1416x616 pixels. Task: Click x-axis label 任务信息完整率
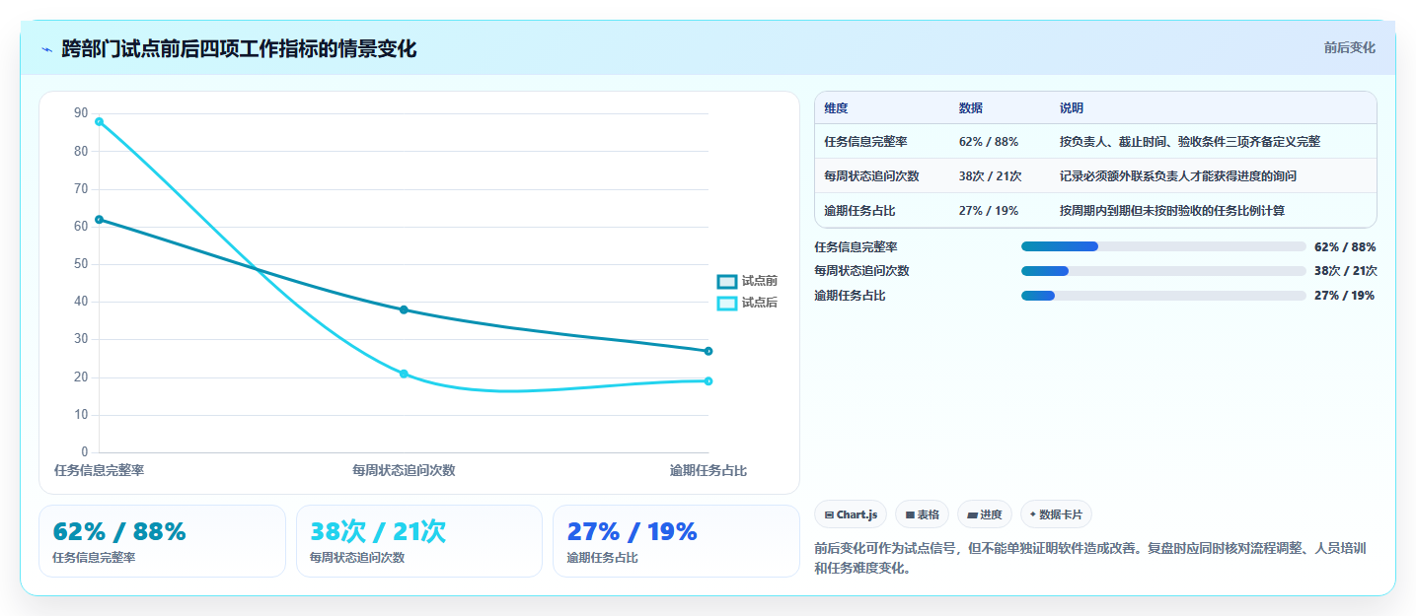(99, 470)
